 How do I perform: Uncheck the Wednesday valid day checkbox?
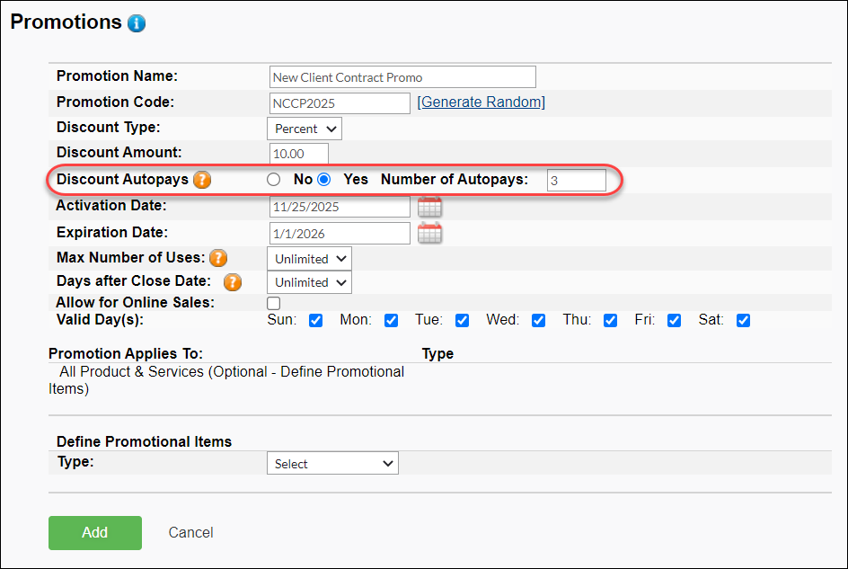tap(538, 321)
